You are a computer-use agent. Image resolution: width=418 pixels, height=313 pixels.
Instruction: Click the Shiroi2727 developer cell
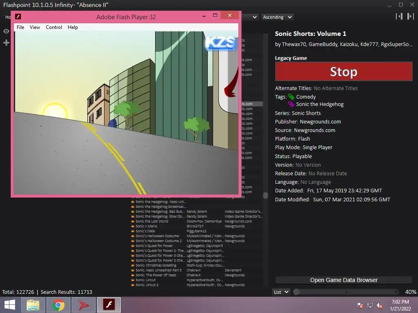[195, 226]
